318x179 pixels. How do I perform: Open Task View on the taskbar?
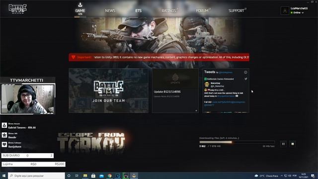(77, 176)
